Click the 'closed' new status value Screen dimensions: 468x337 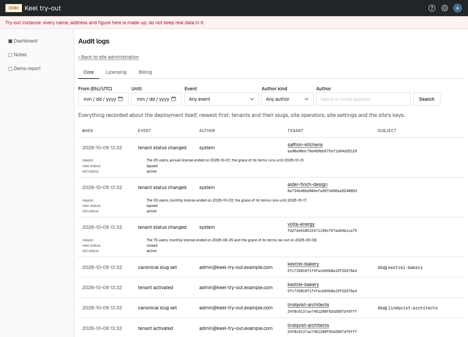click(152, 245)
